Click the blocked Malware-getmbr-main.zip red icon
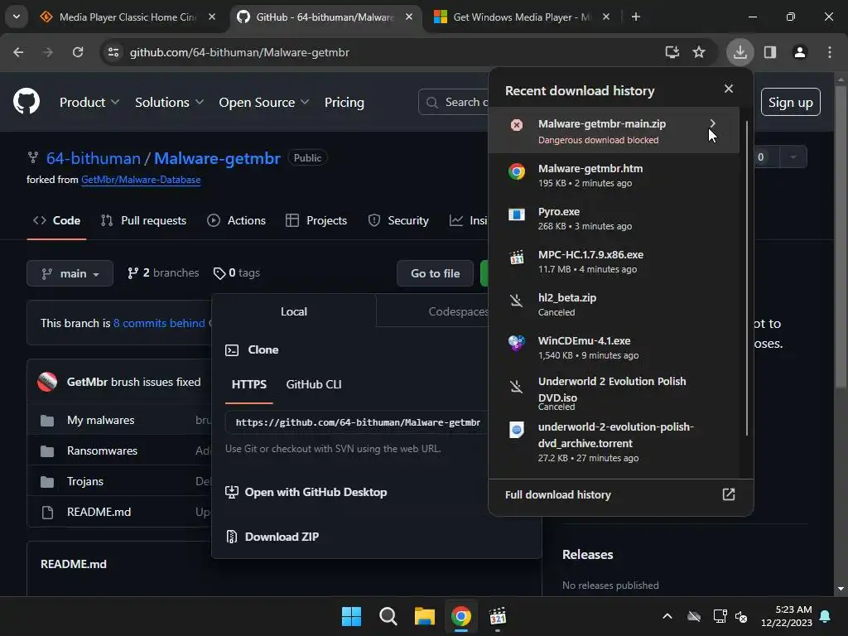 (x=517, y=125)
